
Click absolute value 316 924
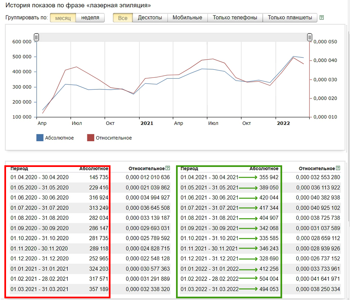point(99,198)
